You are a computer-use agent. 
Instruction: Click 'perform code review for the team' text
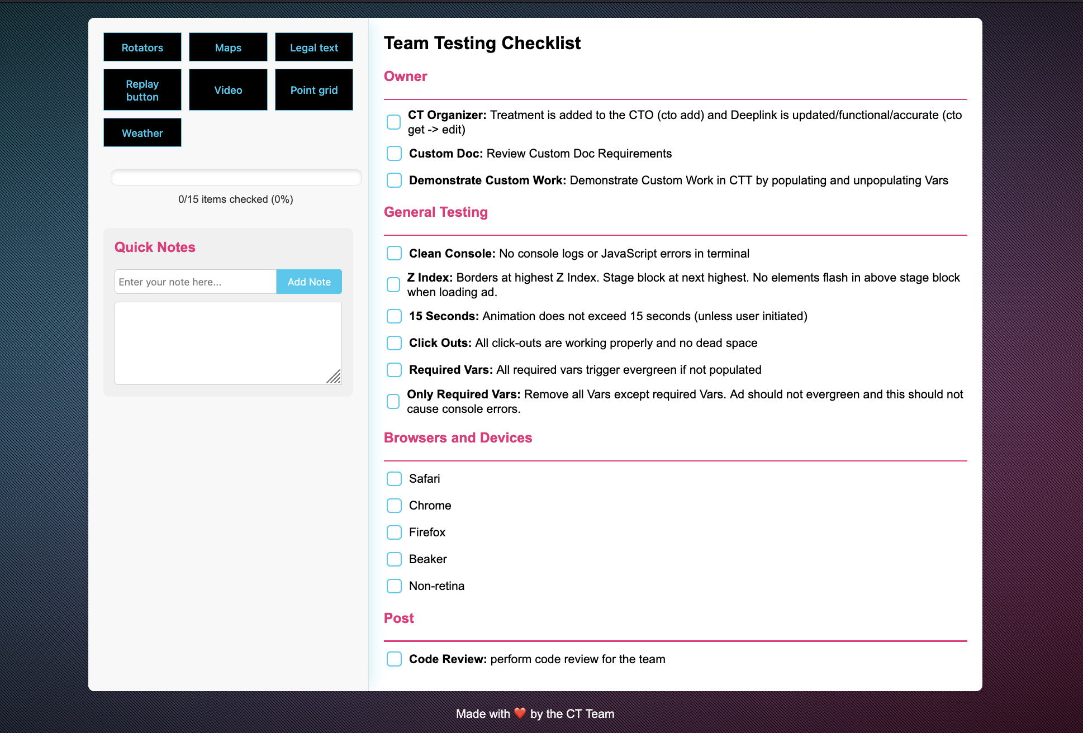(578, 659)
